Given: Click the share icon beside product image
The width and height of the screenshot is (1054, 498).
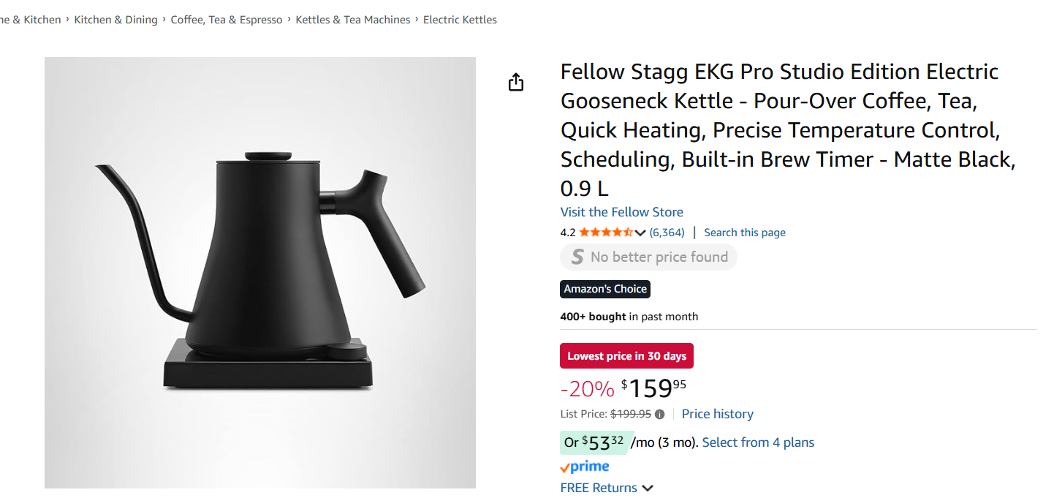Looking at the screenshot, I should click(x=516, y=83).
